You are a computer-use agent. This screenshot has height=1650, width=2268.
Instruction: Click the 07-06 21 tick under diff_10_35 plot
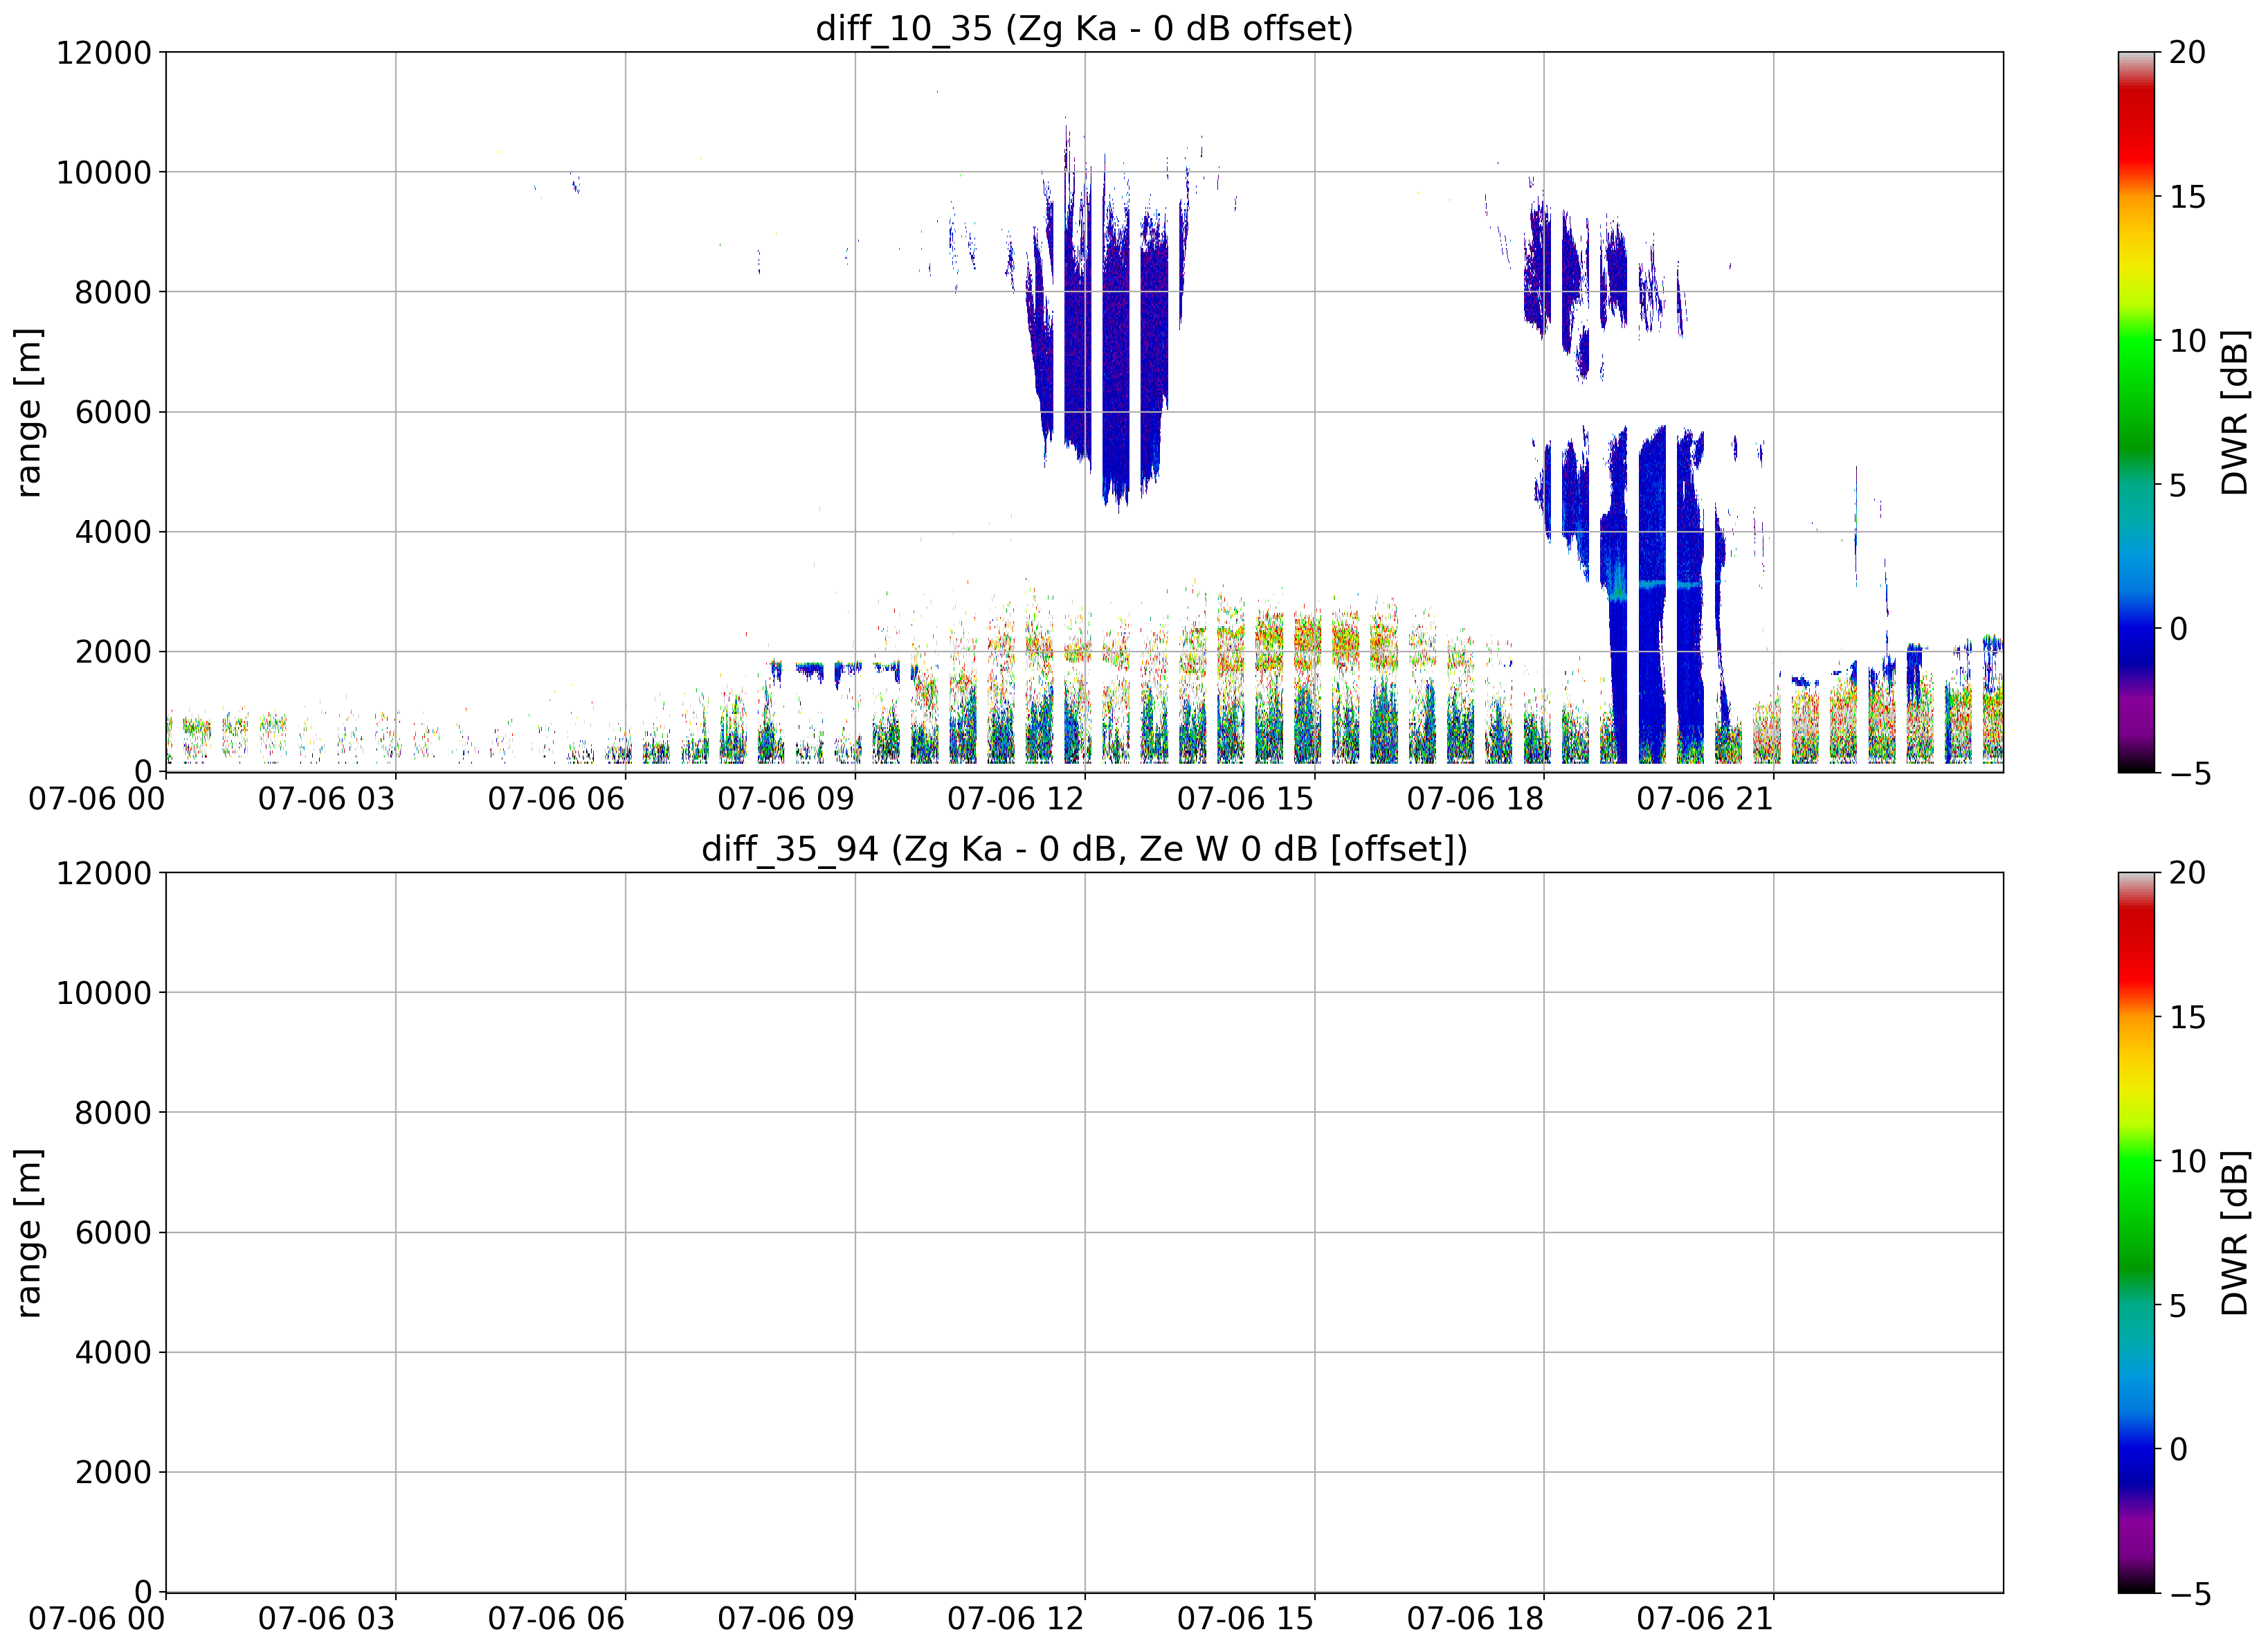[1705, 798]
